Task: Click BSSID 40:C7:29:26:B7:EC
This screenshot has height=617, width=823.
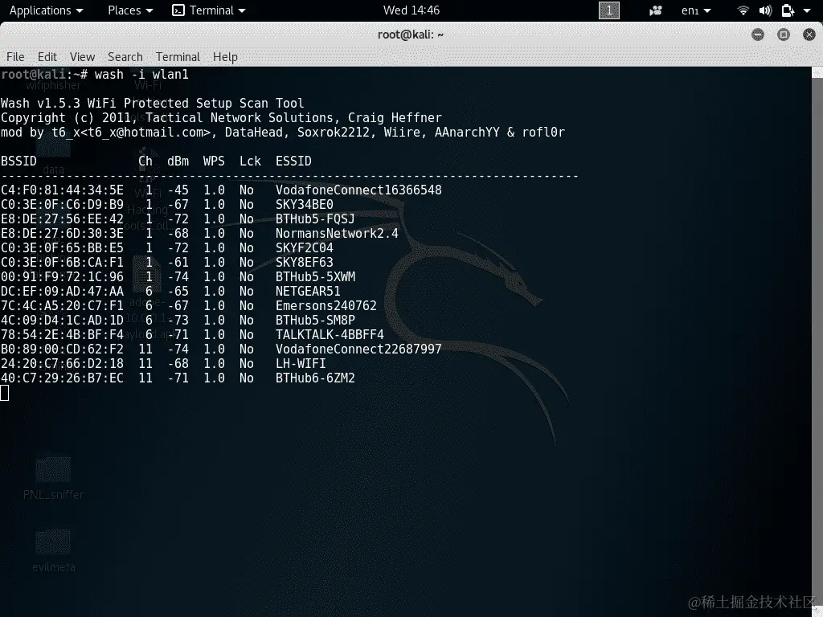Action: (63, 378)
